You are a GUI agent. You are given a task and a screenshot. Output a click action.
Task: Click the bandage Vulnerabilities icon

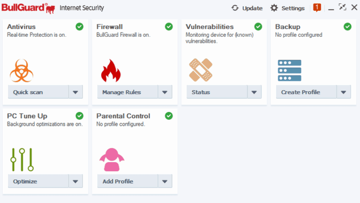click(201, 70)
